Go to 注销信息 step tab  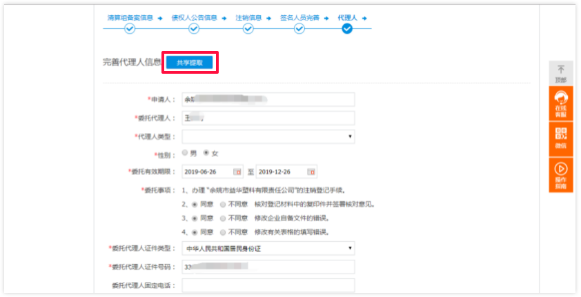pos(248,17)
